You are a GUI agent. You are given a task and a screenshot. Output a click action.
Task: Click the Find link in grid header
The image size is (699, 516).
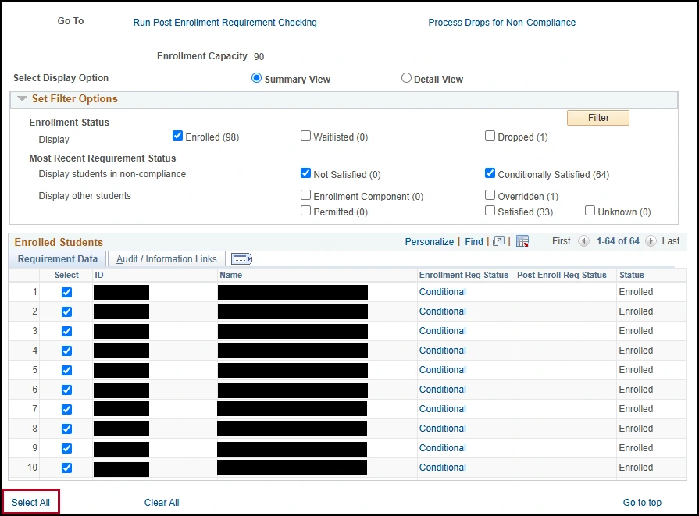point(474,241)
